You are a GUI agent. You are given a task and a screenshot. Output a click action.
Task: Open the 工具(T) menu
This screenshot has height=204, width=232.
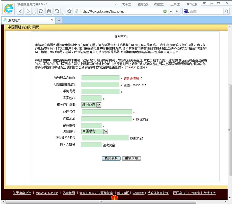(x=175, y=4)
